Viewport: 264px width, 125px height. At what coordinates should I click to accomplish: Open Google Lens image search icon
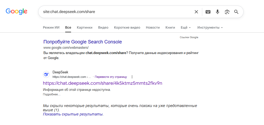pos(227,12)
